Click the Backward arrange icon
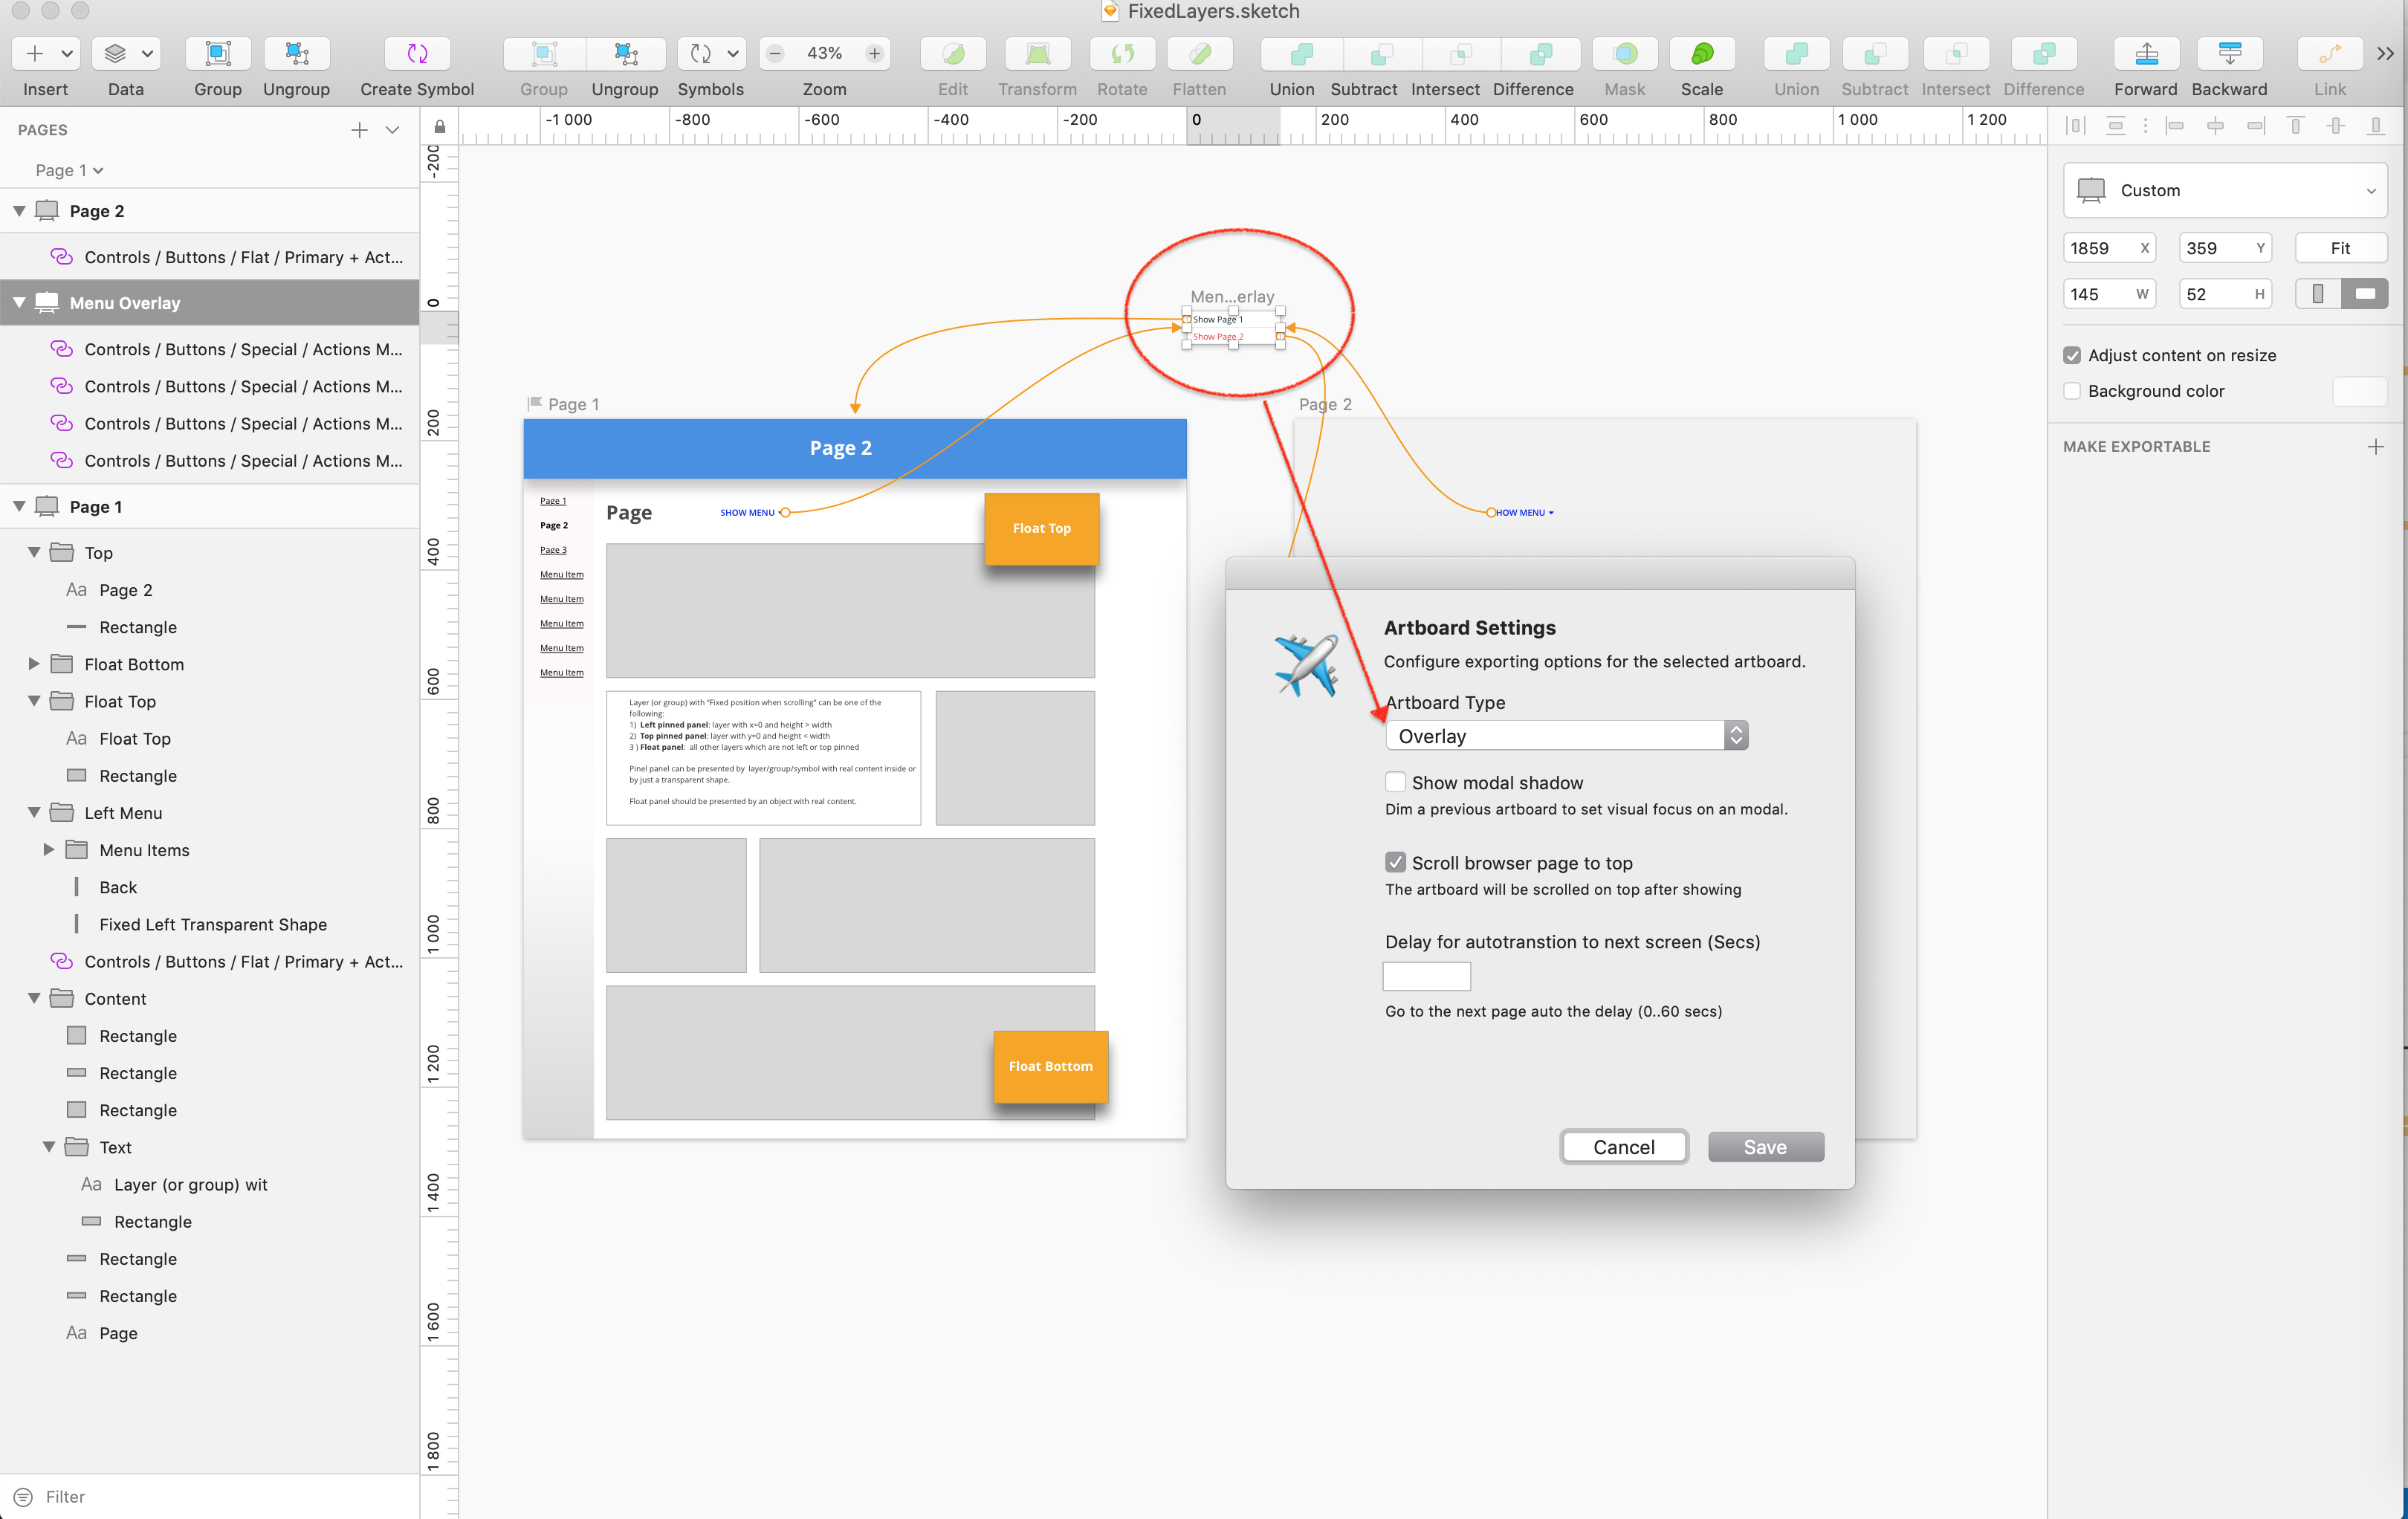This screenshot has height=1519, width=2408. [2229, 54]
